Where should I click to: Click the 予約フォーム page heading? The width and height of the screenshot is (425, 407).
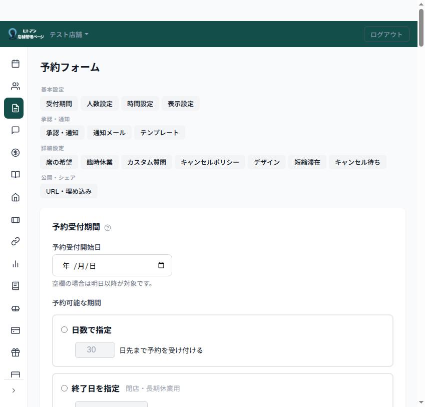[70, 68]
